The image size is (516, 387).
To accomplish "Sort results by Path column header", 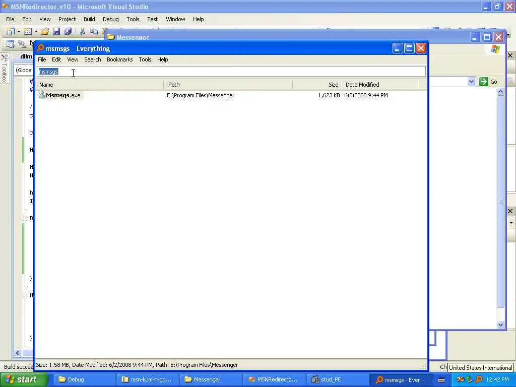I will coord(228,85).
